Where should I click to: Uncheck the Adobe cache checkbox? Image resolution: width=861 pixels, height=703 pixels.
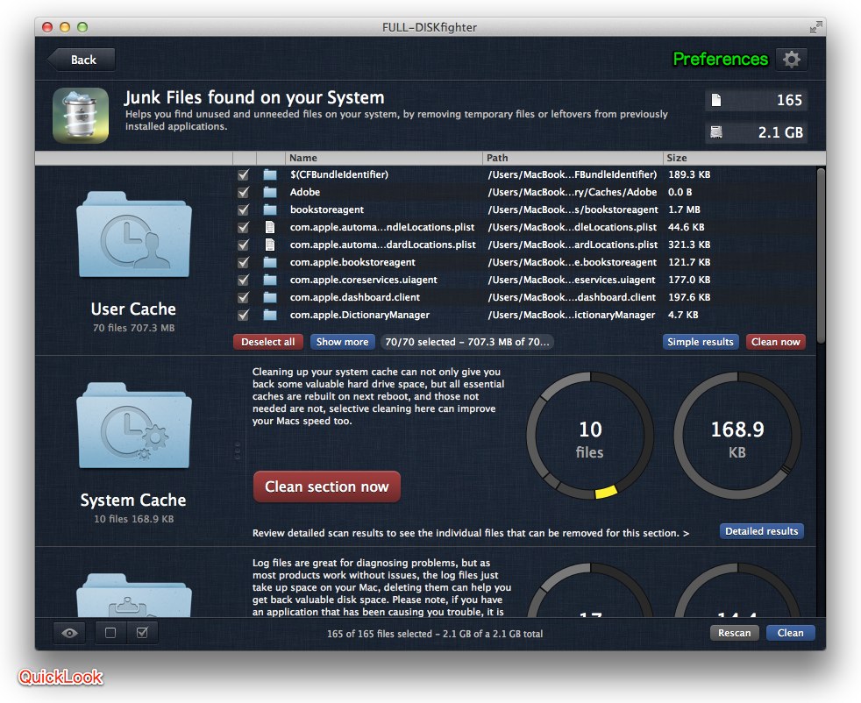(243, 192)
